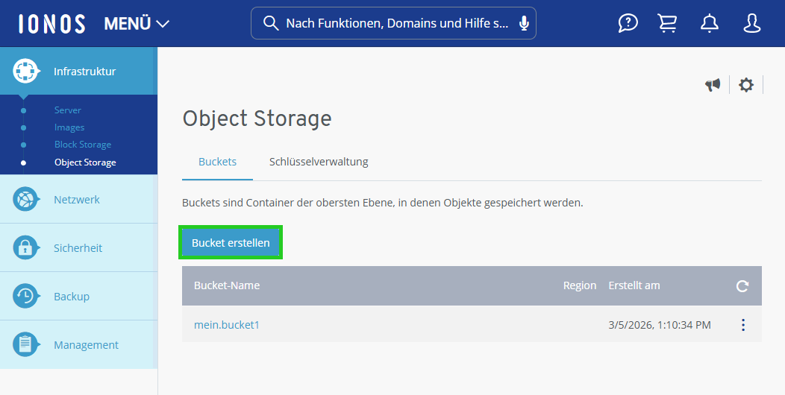Open settings with the gear icon
Screen dimensions: 785x395
pos(746,85)
